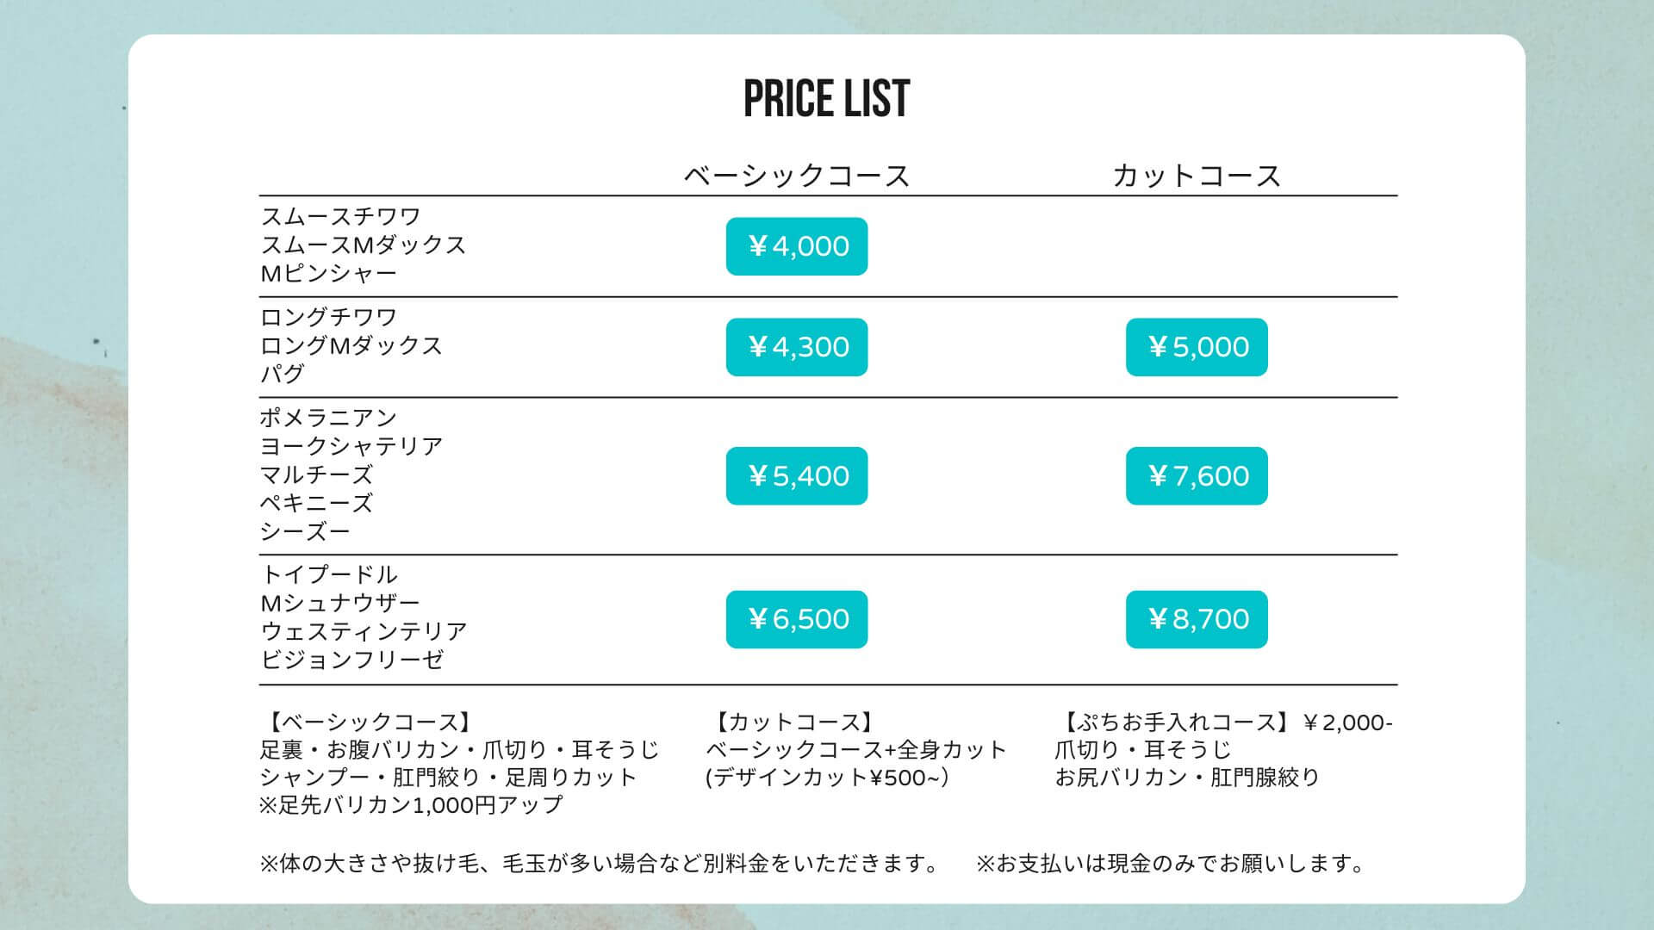The height and width of the screenshot is (930, 1654).
Task: Select the ベーシックコース column header
Action: point(797,176)
